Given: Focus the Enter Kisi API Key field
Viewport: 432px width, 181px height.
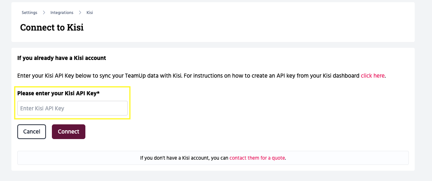Looking at the screenshot, I should [x=72, y=108].
